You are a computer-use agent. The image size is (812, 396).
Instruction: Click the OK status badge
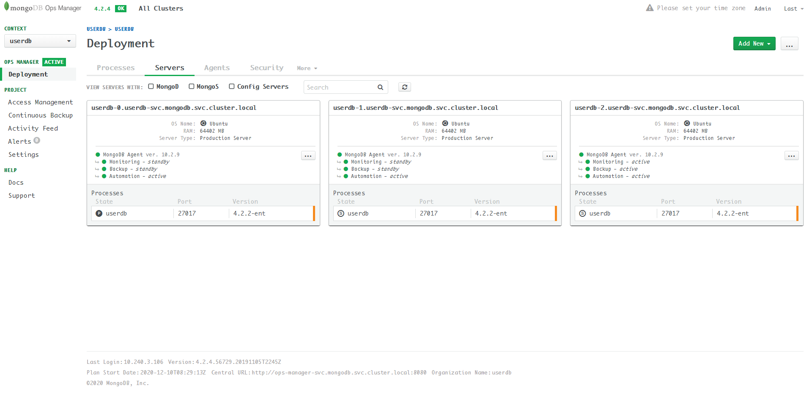coord(121,8)
